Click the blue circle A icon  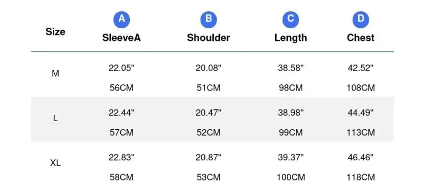coord(122,20)
